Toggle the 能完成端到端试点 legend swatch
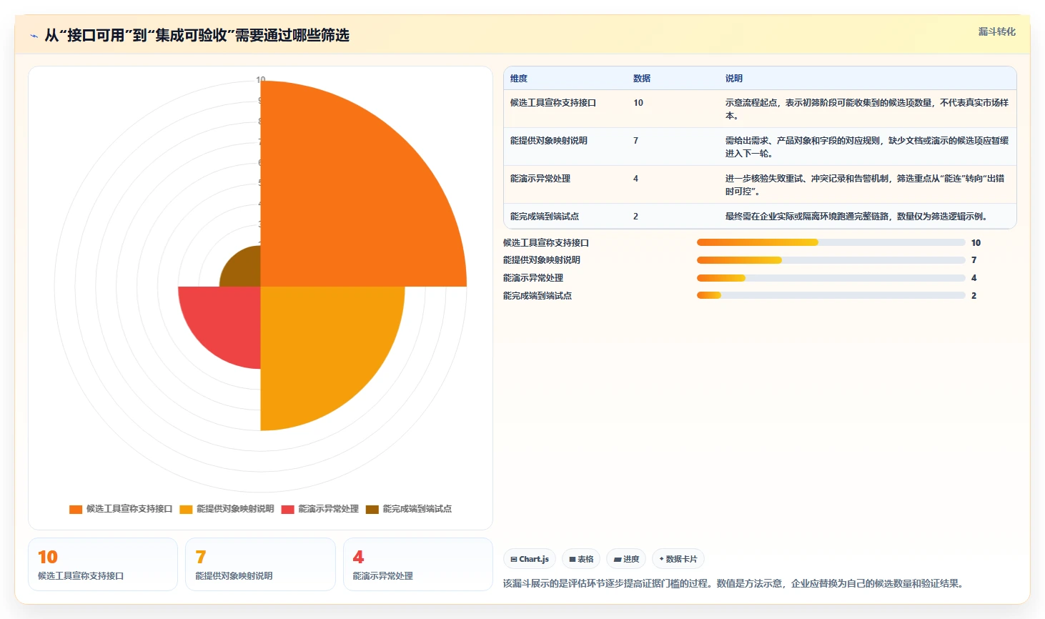The width and height of the screenshot is (1045, 619). click(372, 509)
